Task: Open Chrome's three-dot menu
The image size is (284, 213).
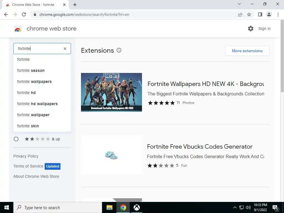Action: [278, 14]
